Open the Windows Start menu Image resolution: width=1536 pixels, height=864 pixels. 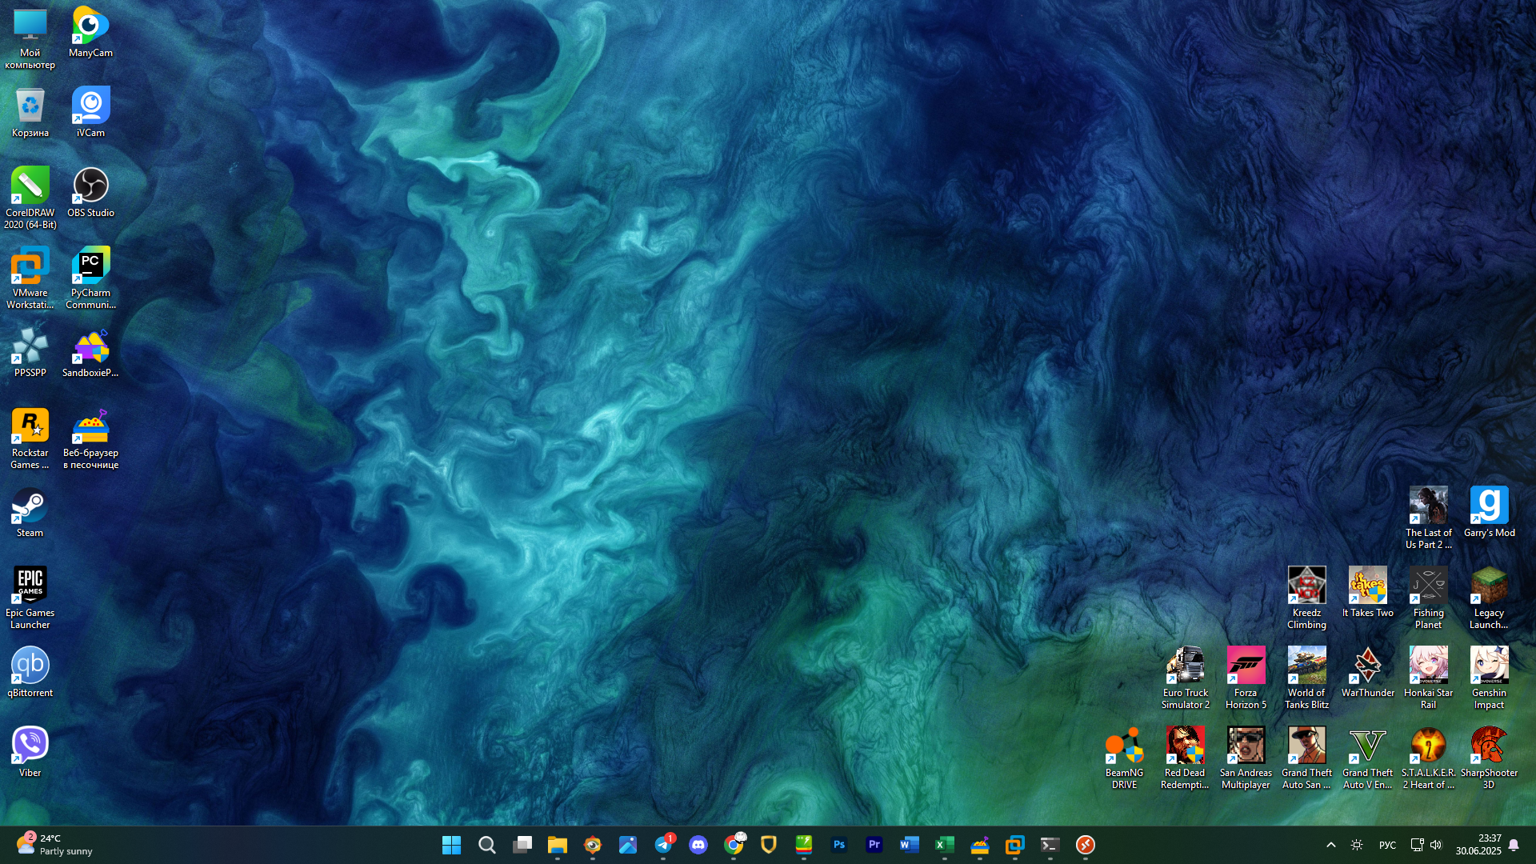click(x=452, y=845)
